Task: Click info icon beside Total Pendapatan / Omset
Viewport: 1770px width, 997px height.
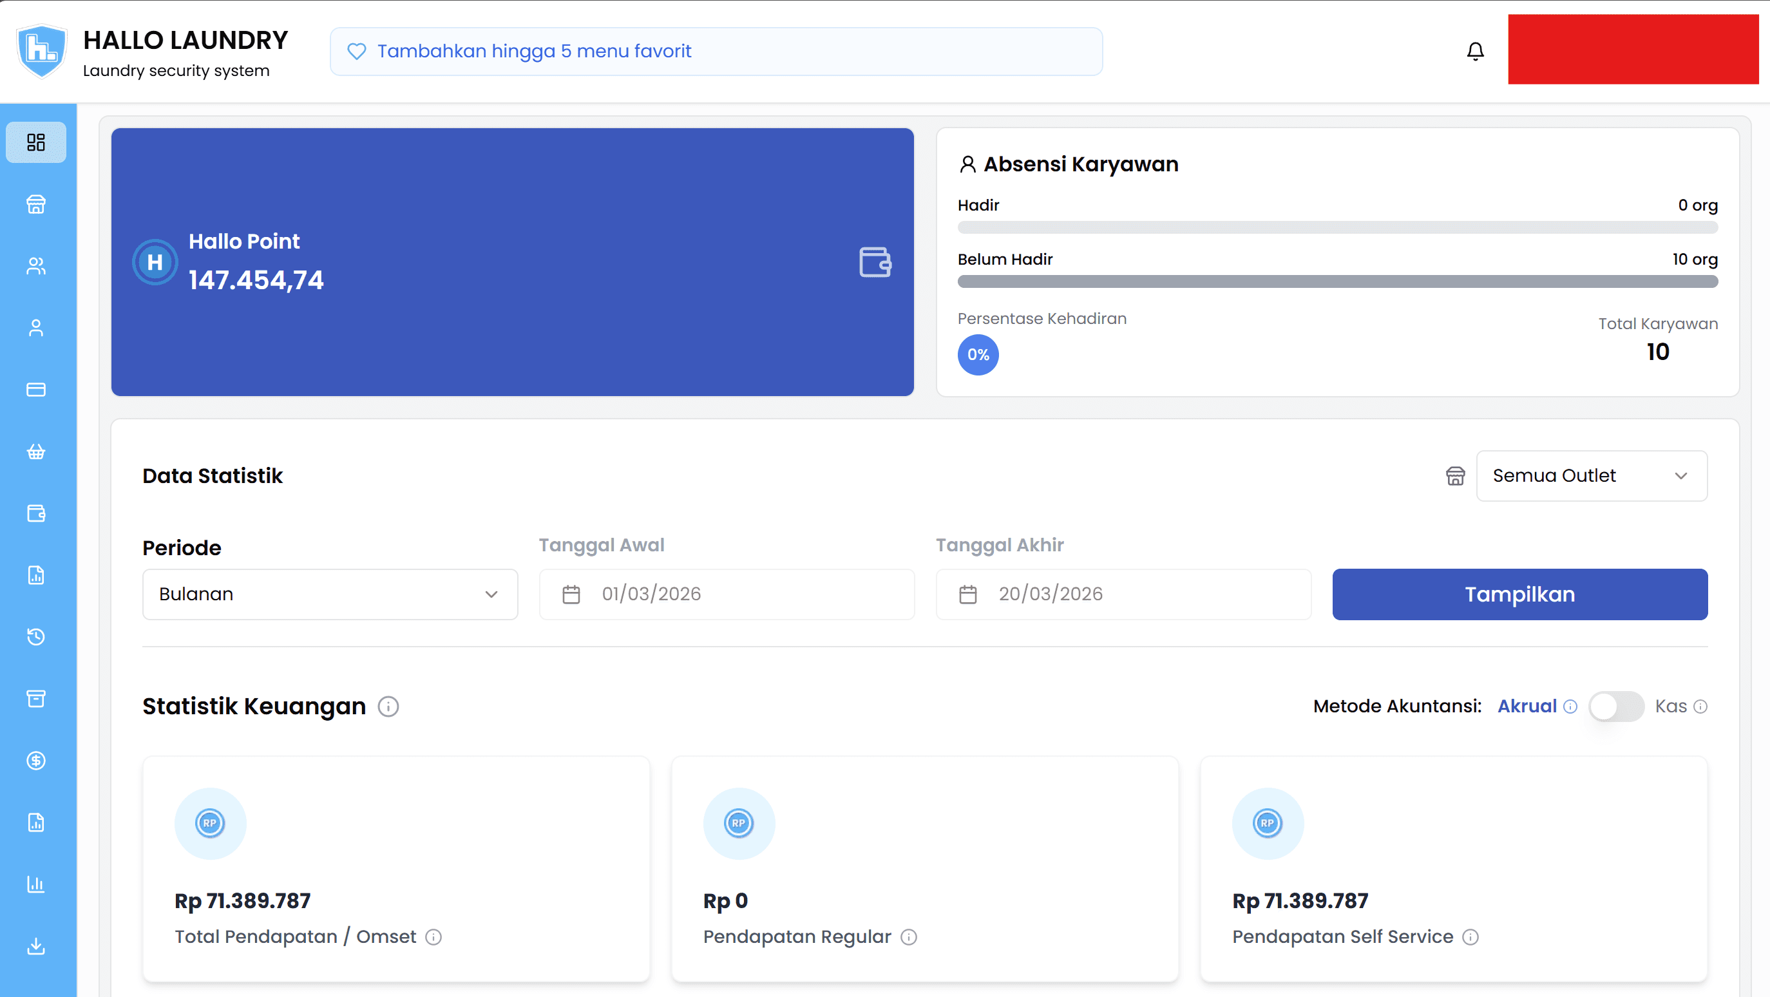Action: click(x=433, y=936)
